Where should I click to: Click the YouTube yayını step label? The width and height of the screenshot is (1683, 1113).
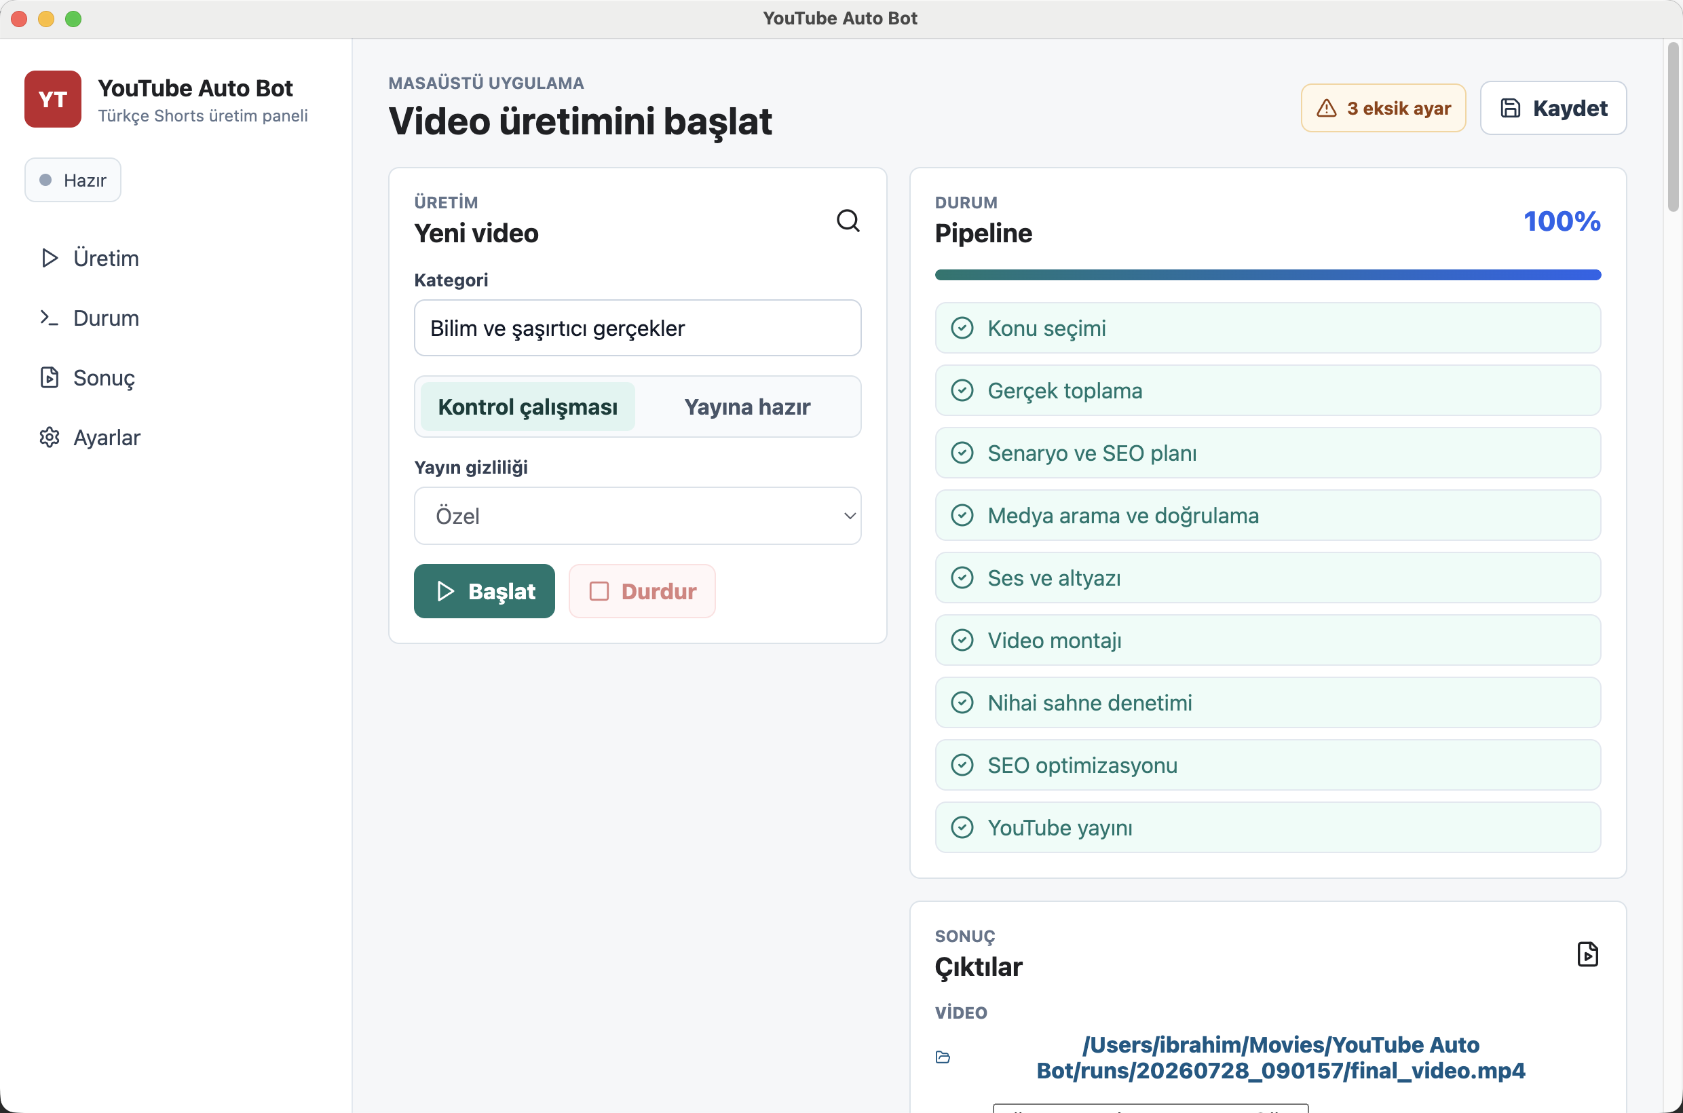(1060, 828)
